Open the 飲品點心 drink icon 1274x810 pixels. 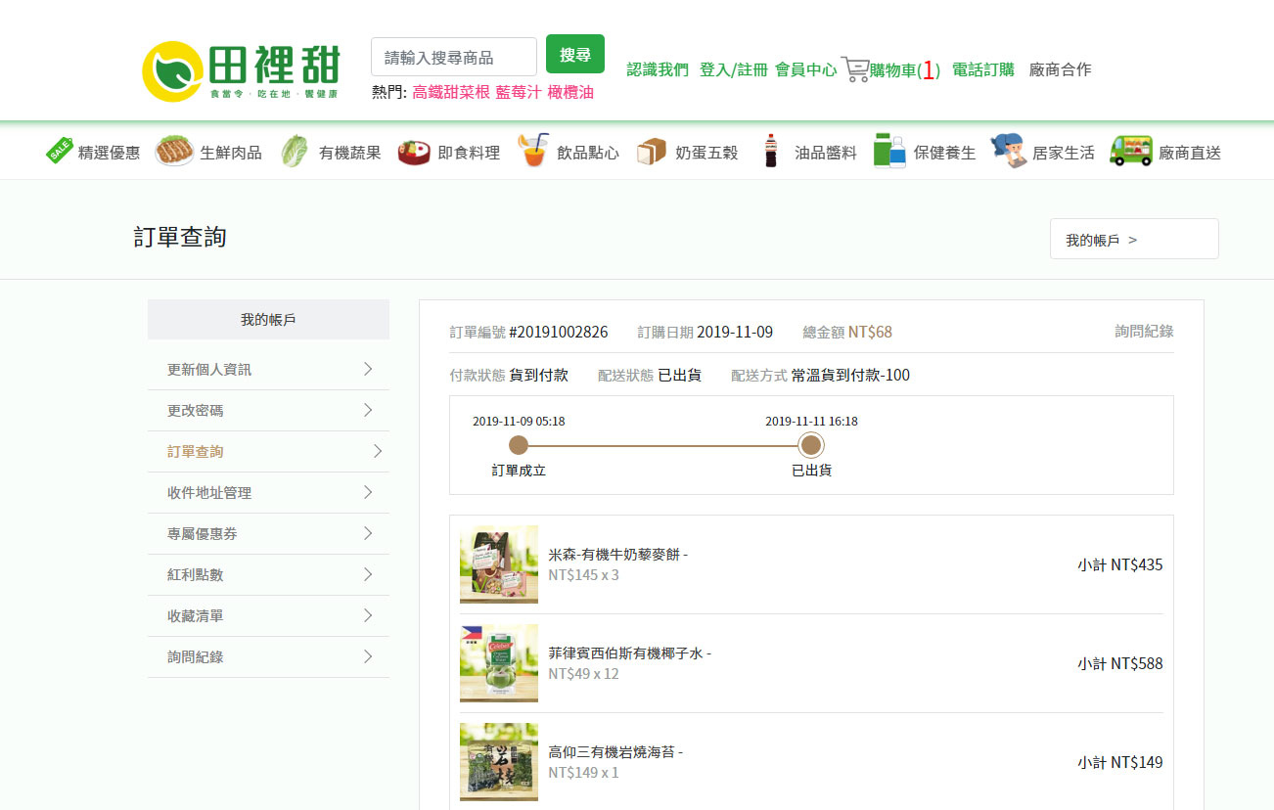coord(533,152)
